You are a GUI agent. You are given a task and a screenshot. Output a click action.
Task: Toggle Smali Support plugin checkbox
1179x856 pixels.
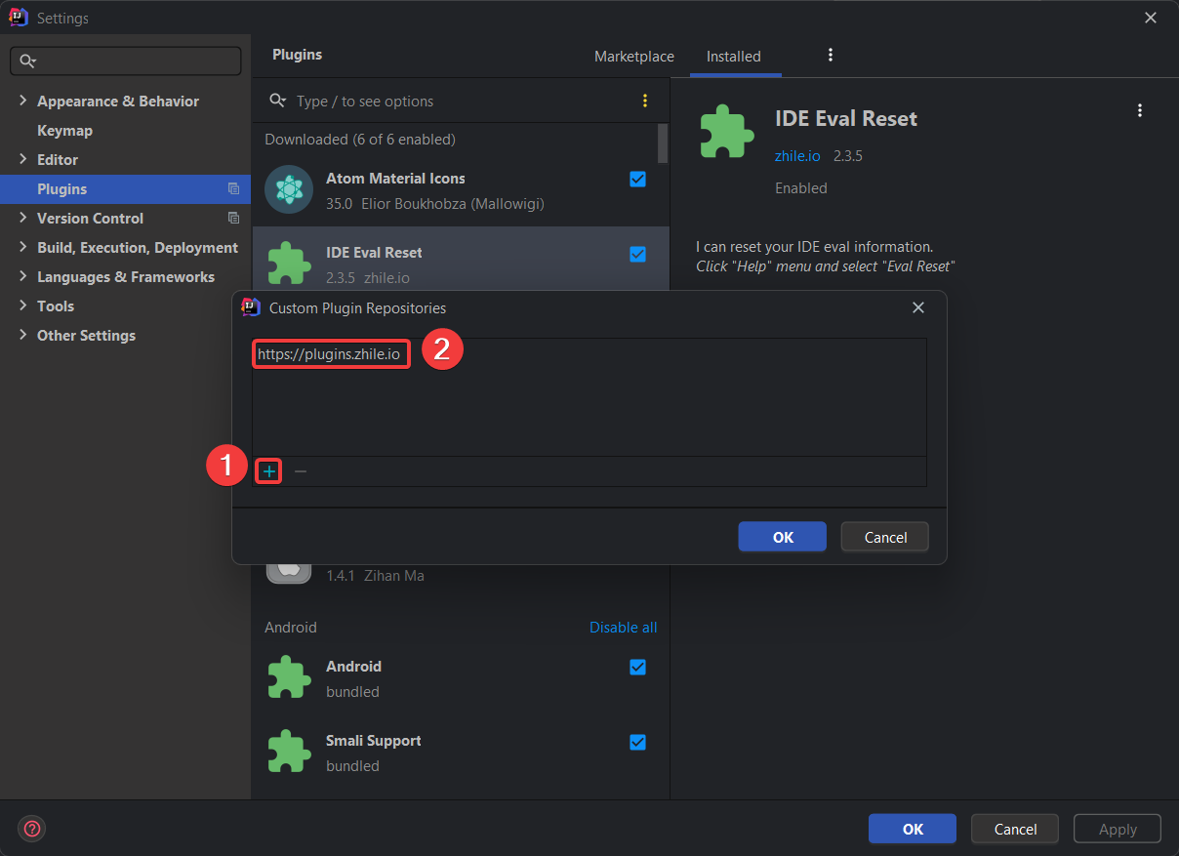pos(637,742)
